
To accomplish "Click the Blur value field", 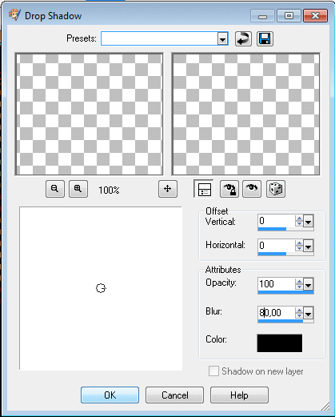I will tap(277, 313).
